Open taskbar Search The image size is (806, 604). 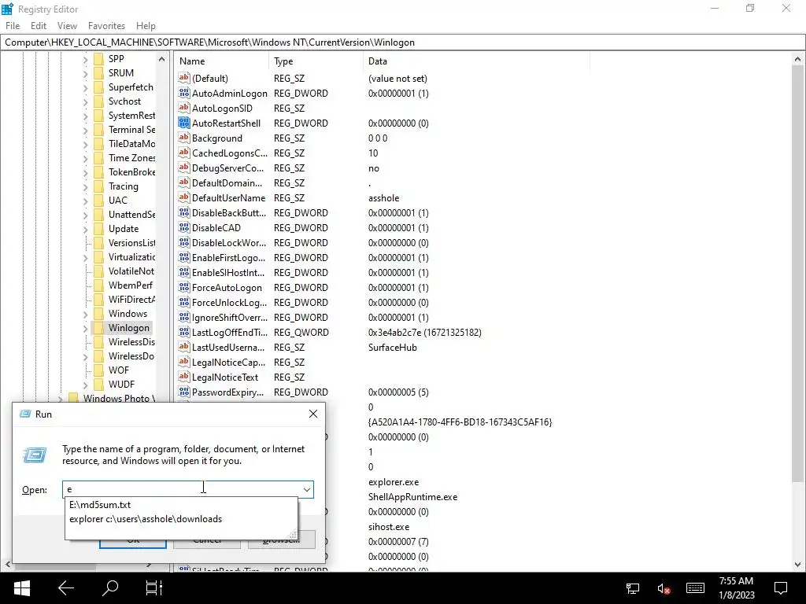tap(110, 588)
